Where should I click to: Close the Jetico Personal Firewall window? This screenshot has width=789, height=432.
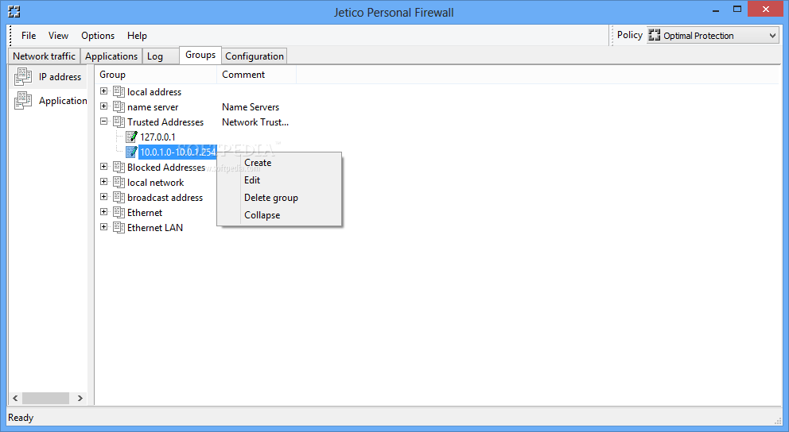point(765,9)
